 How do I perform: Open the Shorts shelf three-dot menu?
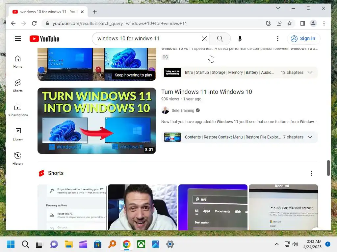pyautogui.click(x=311, y=173)
